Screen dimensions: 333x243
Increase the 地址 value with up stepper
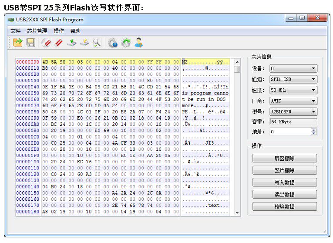[x=314, y=130]
